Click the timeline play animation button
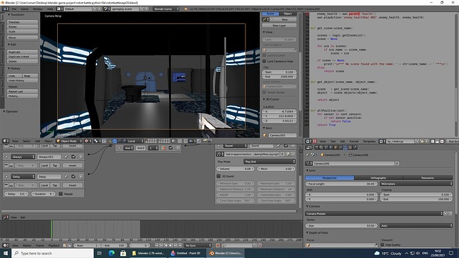The width and height of the screenshot is (459, 258). [x=171, y=245]
